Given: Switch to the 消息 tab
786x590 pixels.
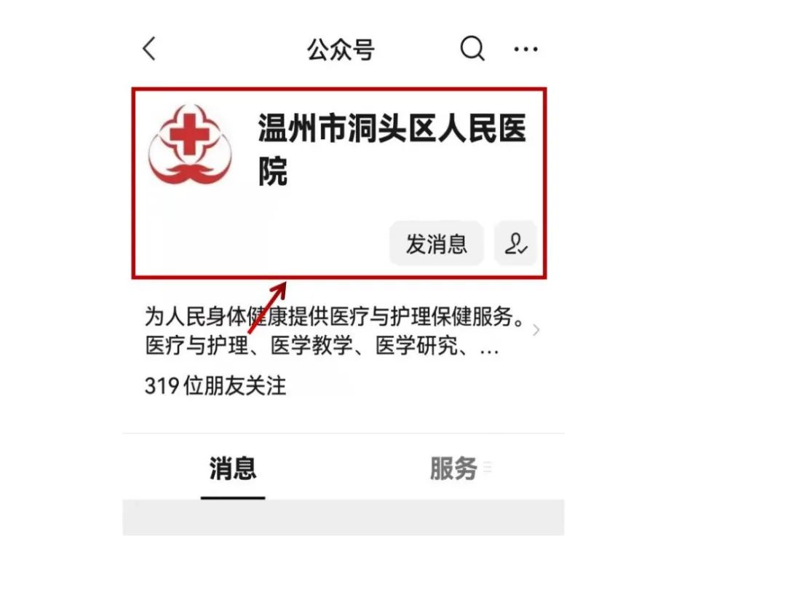Looking at the screenshot, I should click(233, 468).
